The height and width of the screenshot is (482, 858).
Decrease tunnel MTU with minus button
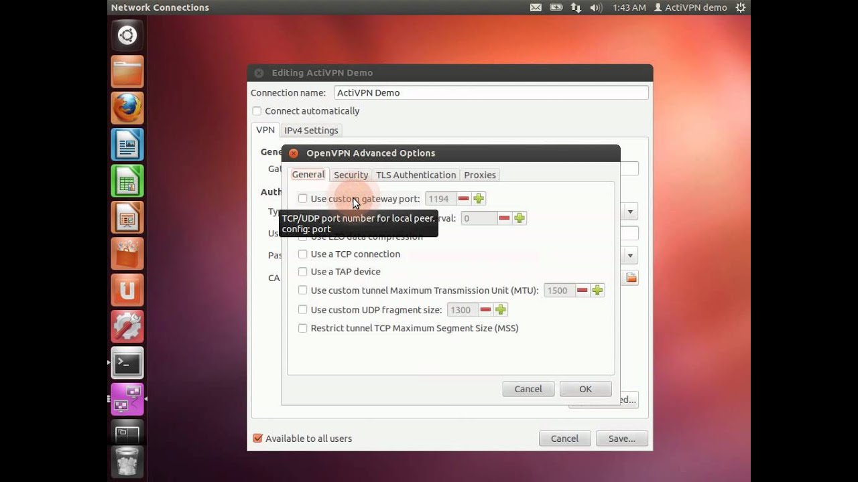click(582, 291)
